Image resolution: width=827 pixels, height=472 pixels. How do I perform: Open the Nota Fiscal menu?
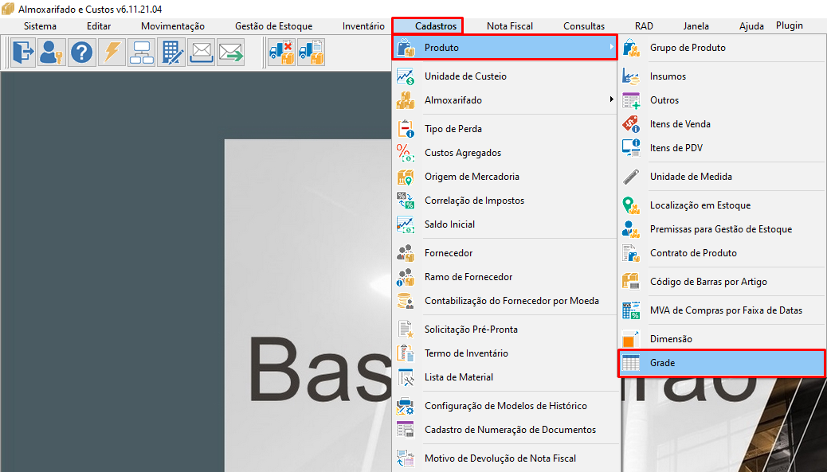(509, 25)
